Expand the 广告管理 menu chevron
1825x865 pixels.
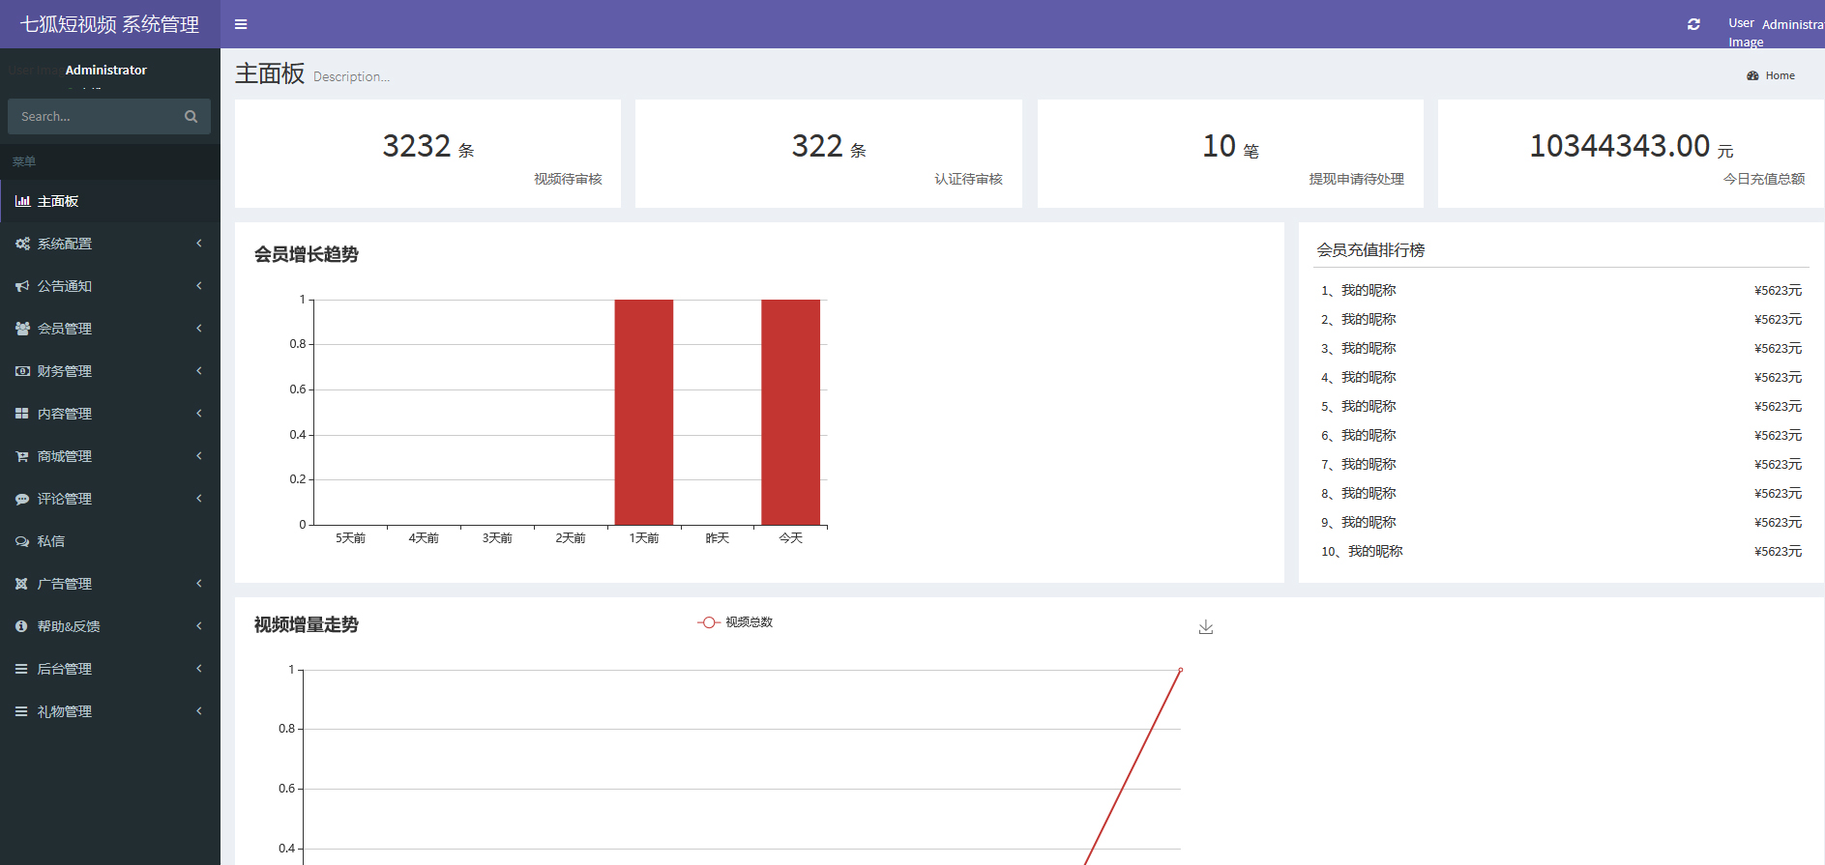(199, 584)
